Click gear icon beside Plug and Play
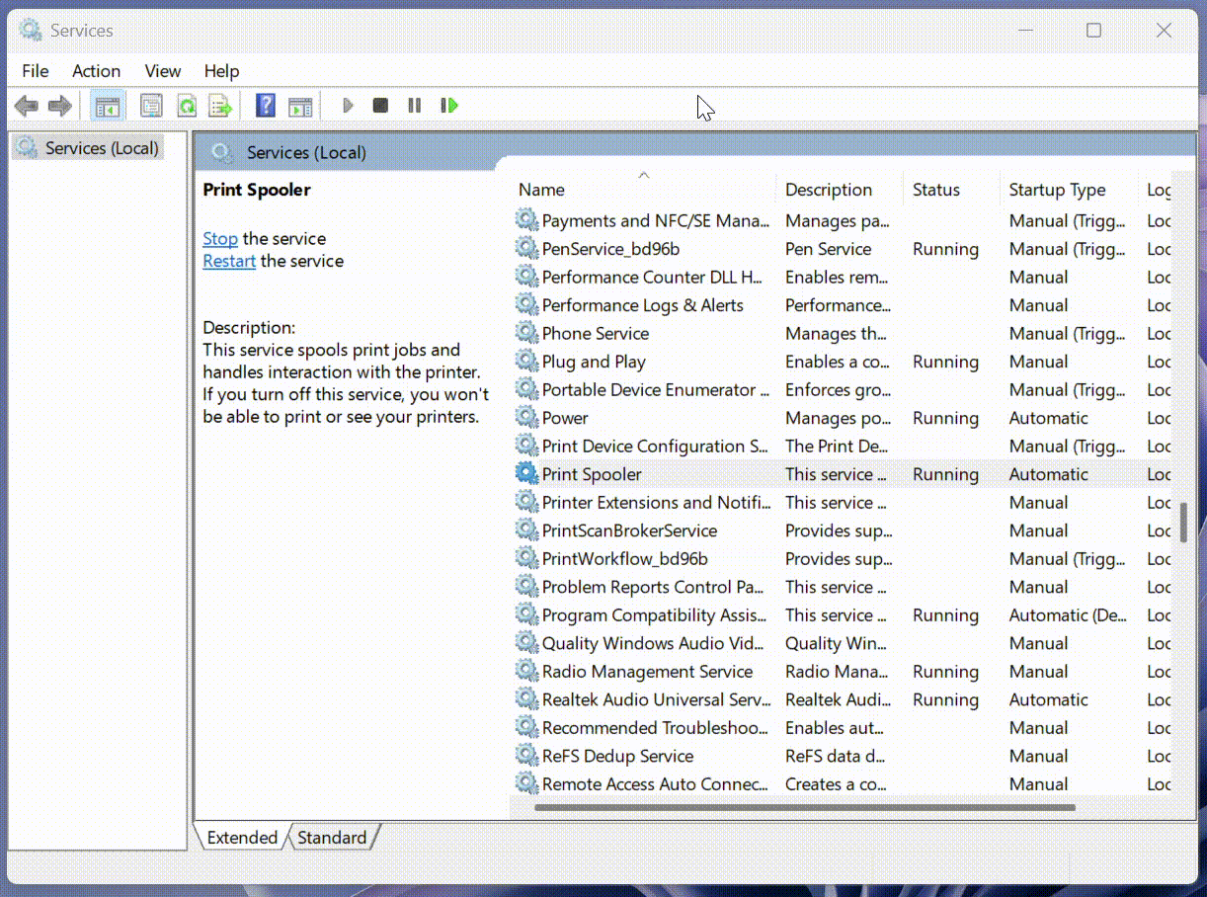The image size is (1207, 897). click(x=527, y=362)
